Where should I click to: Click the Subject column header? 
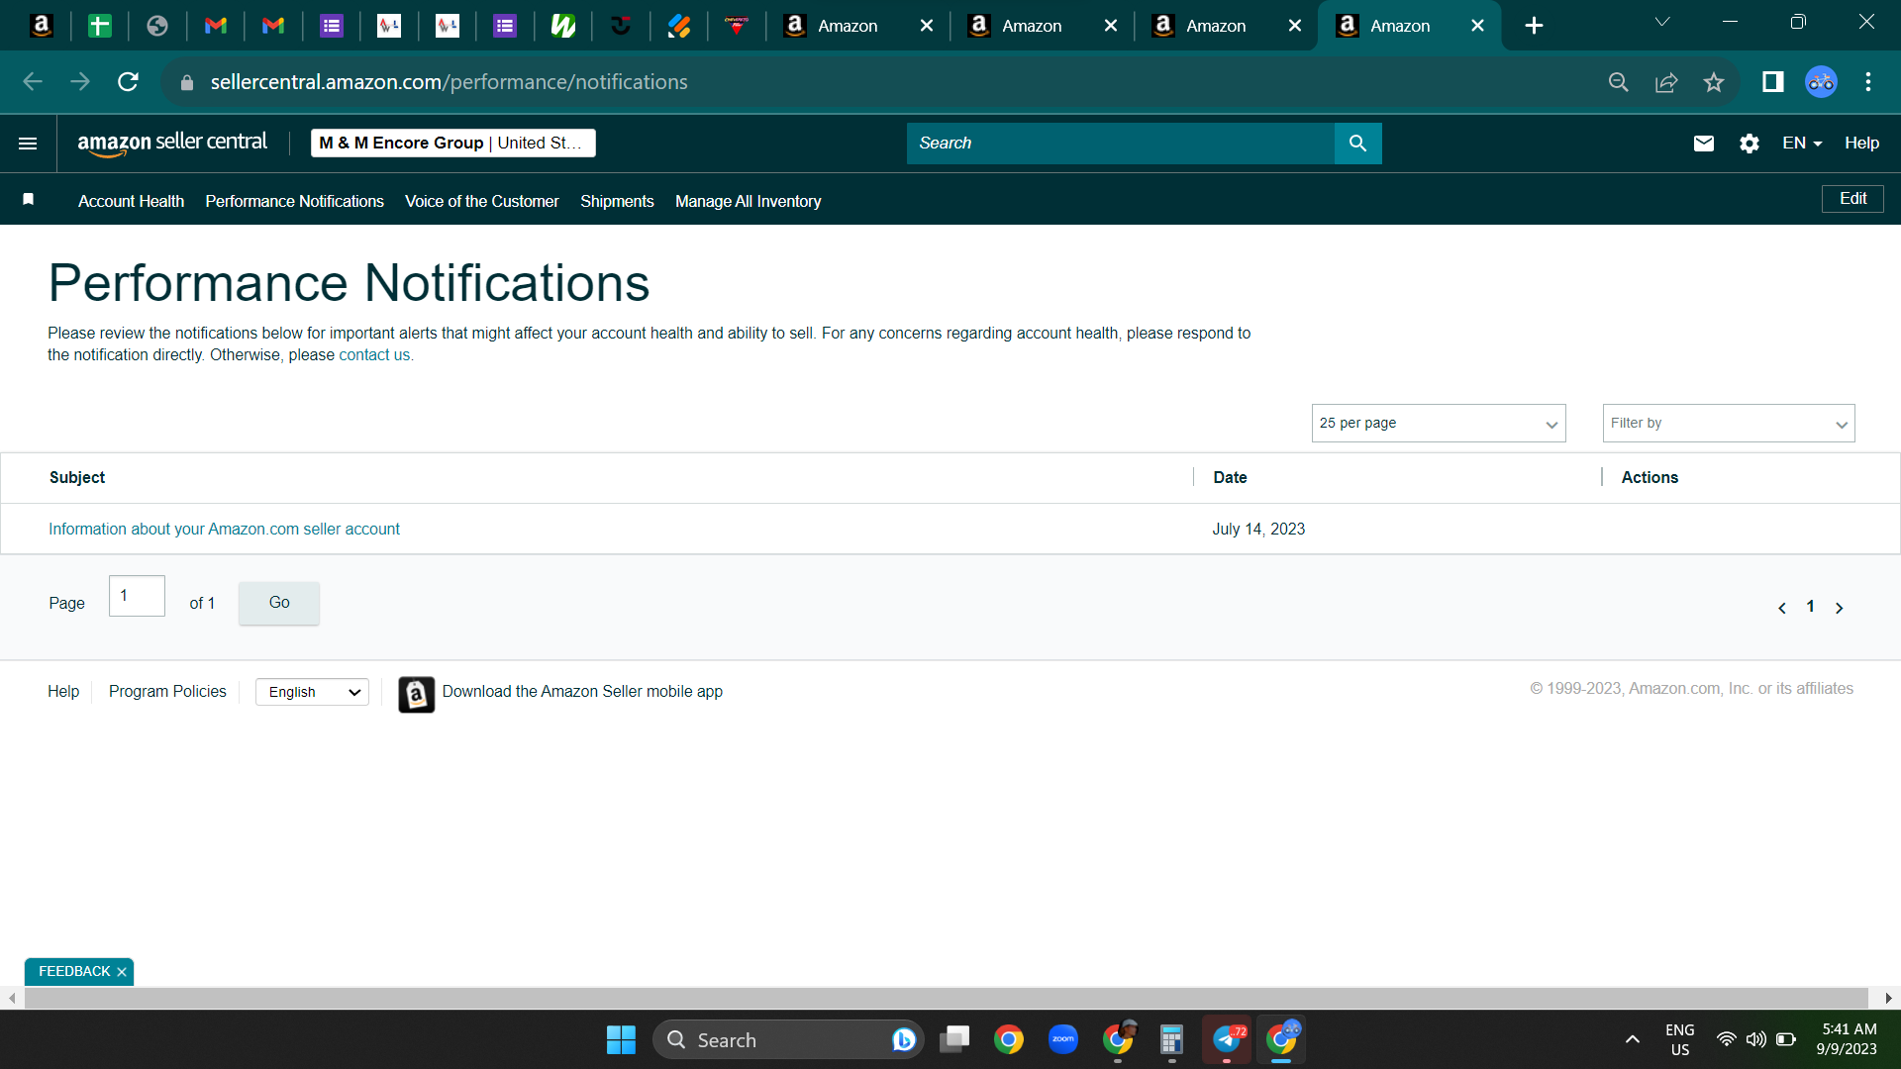[x=77, y=478]
